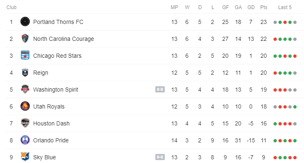Open the Washington Spirit logo

point(25,90)
